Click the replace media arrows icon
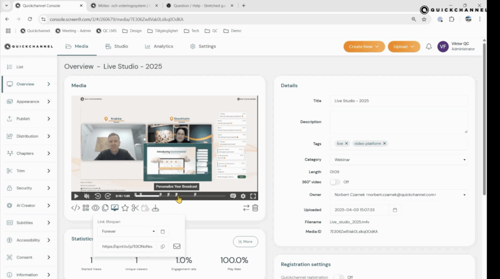The image size is (500, 279). point(246,208)
